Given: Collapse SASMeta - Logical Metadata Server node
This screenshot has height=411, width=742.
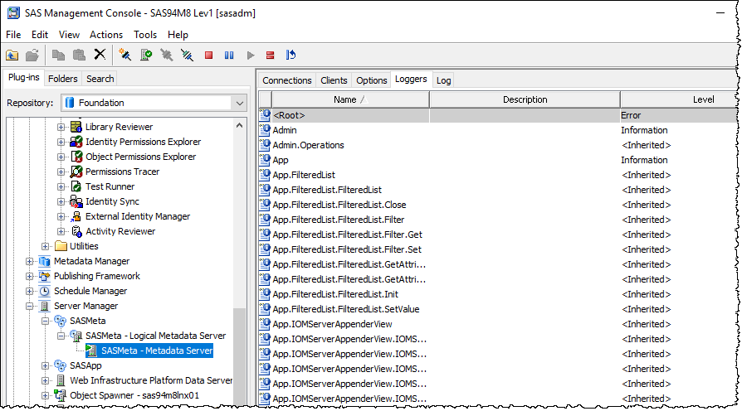Looking at the screenshot, I should pos(61,336).
